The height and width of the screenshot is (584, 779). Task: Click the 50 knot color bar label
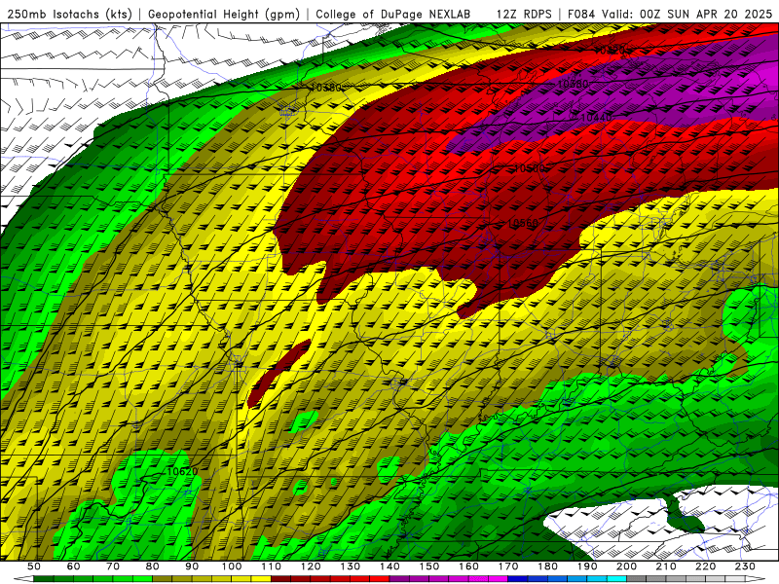point(34,566)
